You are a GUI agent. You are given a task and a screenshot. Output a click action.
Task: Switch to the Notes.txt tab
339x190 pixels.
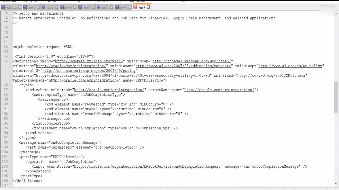11,7
